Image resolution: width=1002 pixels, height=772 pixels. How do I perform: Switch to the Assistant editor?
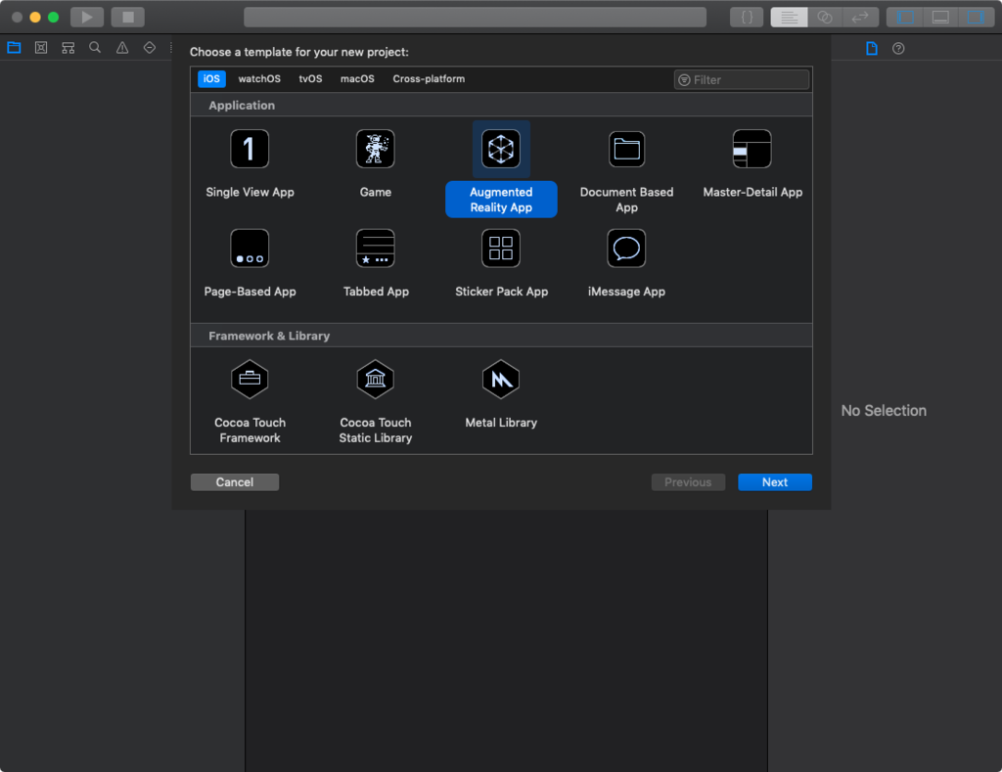(825, 18)
